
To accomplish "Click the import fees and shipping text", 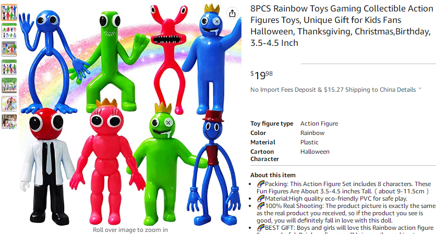I will [x=323, y=90].
